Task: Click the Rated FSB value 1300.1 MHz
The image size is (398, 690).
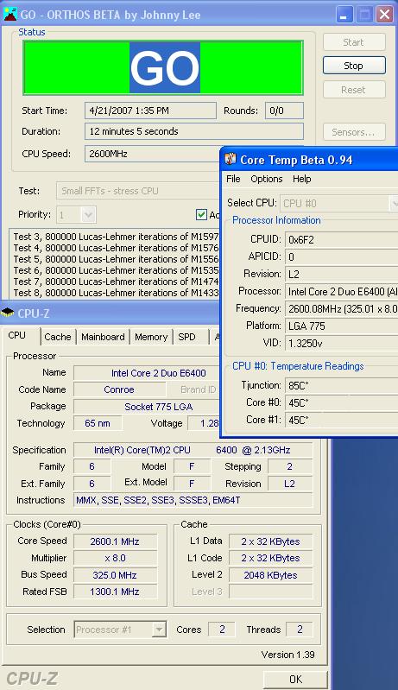Action: click(x=115, y=592)
